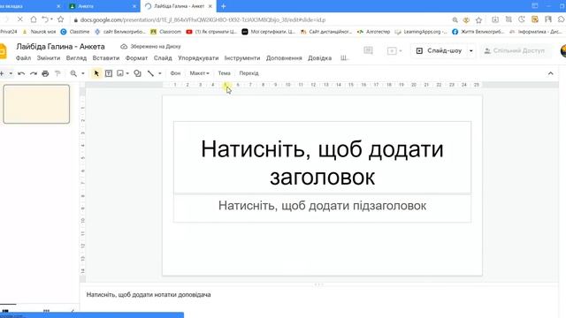The height and width of the screenshot is (318, 566).
Task: Open the Алготестер bookmark
Action: pyautogui.click(x=373, y=32)
